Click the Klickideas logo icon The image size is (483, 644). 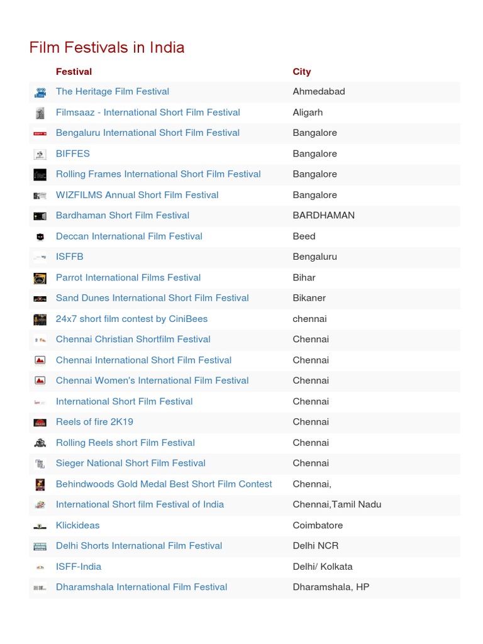click(40, 526)
